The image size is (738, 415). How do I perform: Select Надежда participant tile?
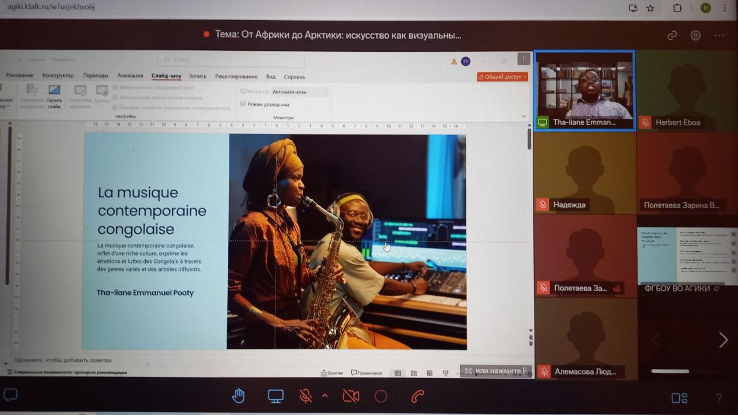click(x=584, y=173)
